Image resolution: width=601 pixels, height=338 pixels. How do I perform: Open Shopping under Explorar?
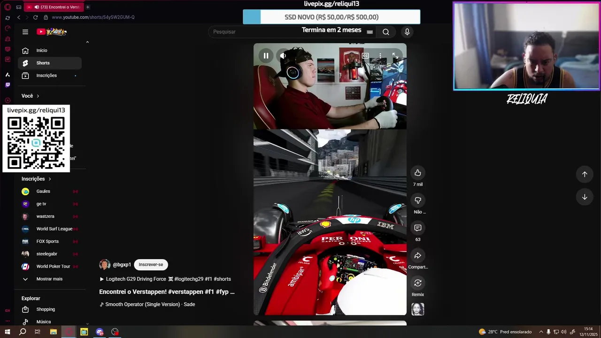50,309
